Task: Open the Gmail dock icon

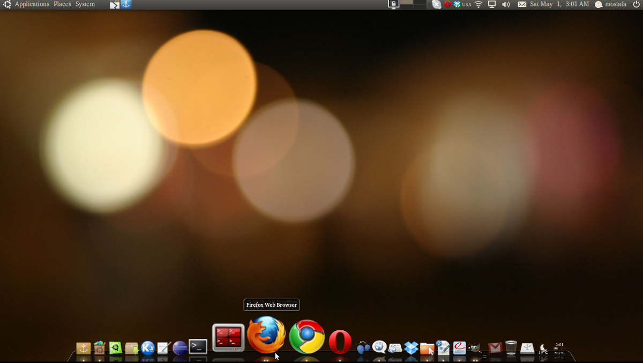Action: (x=495, y=348)
